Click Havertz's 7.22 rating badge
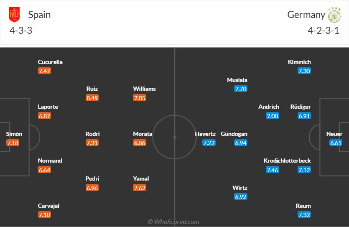Viewport: 349px width, 227px height. (209, 143)
